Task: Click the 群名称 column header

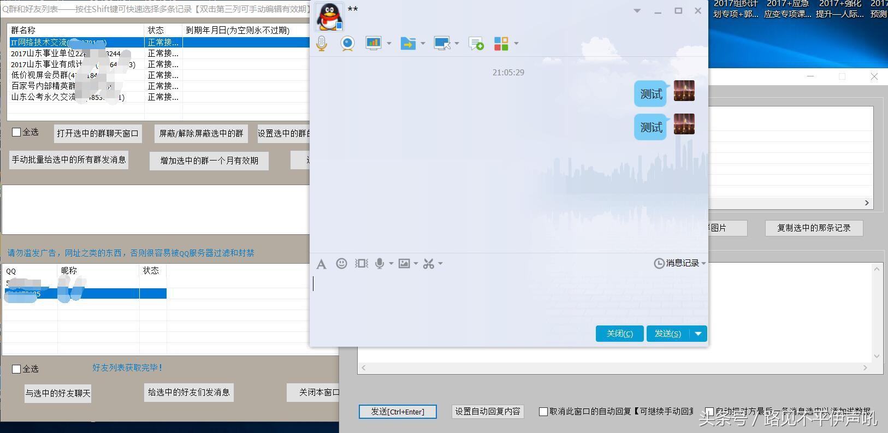Action: pos(76,30)
